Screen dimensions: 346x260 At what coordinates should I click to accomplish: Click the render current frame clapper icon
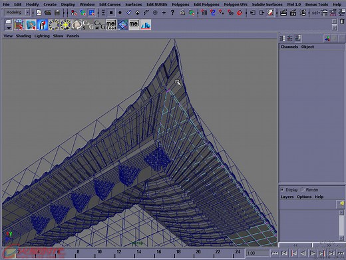click(283, 13)
